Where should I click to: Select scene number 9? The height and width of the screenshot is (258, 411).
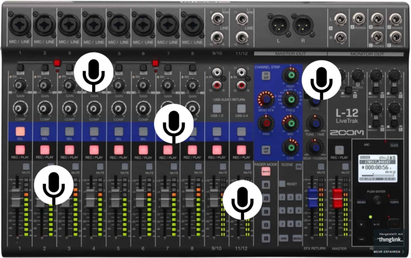pos(299,224)
